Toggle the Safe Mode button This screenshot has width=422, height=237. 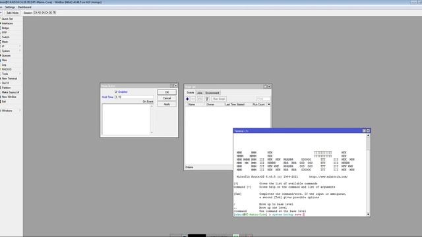(13, 13)
